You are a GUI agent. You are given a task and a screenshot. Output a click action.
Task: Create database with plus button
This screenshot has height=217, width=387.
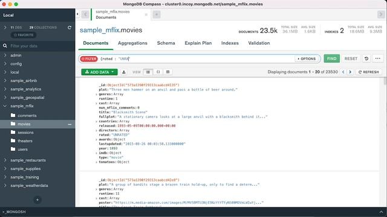point(37,200)
